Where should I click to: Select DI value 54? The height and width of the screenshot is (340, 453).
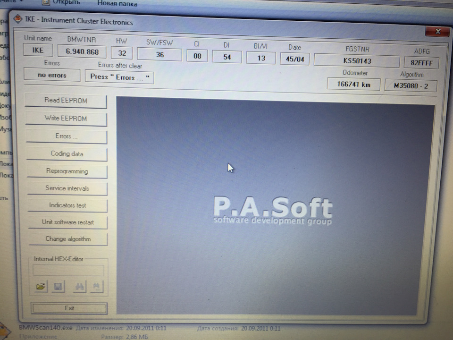pyautogui.click(x=227, y=57)
